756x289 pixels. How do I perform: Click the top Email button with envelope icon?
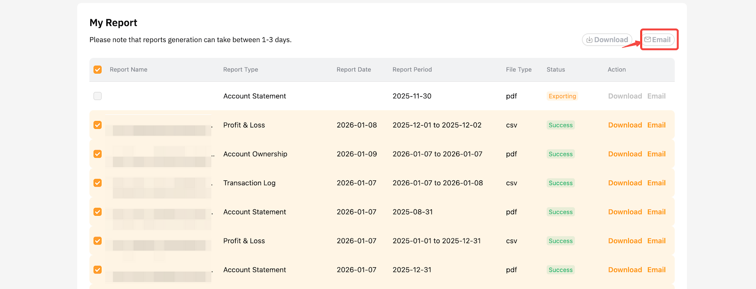(658, 40)
